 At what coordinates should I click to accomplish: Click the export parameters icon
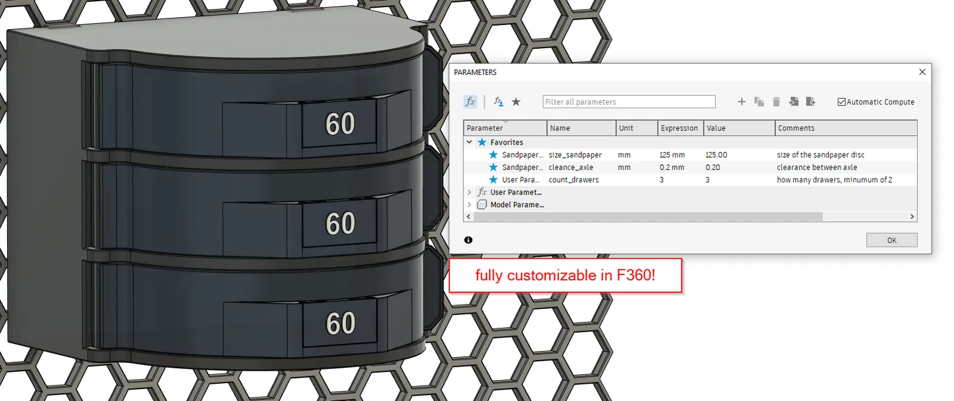(810, 102)
